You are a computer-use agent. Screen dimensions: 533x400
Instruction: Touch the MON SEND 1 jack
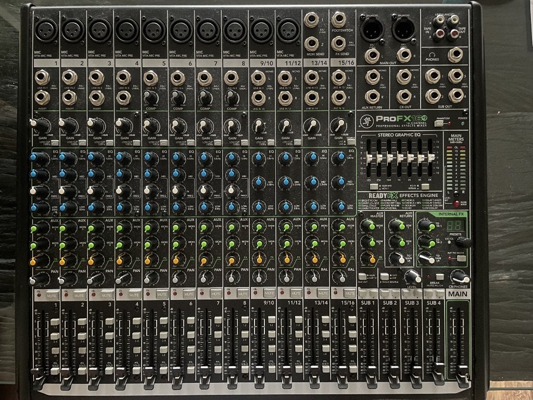point(311,19)
